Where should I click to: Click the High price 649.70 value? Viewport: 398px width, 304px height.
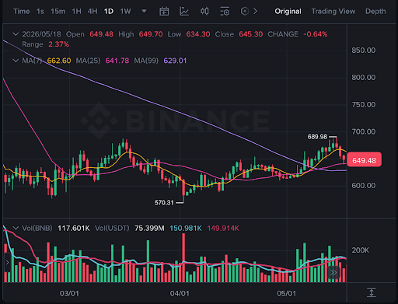click(151, 34)
